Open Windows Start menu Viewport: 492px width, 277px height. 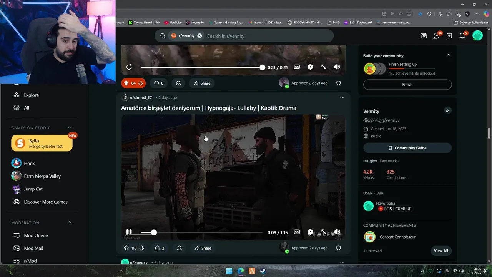point(229,271)
